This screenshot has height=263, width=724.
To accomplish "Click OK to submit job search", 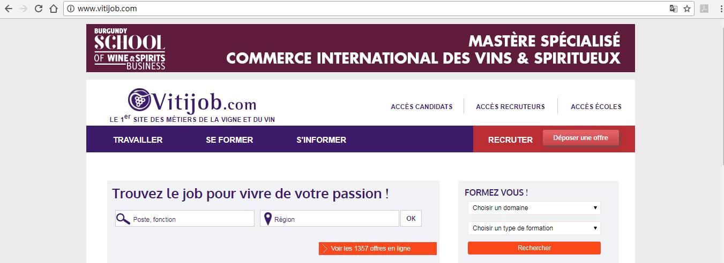I will [410, 219].
